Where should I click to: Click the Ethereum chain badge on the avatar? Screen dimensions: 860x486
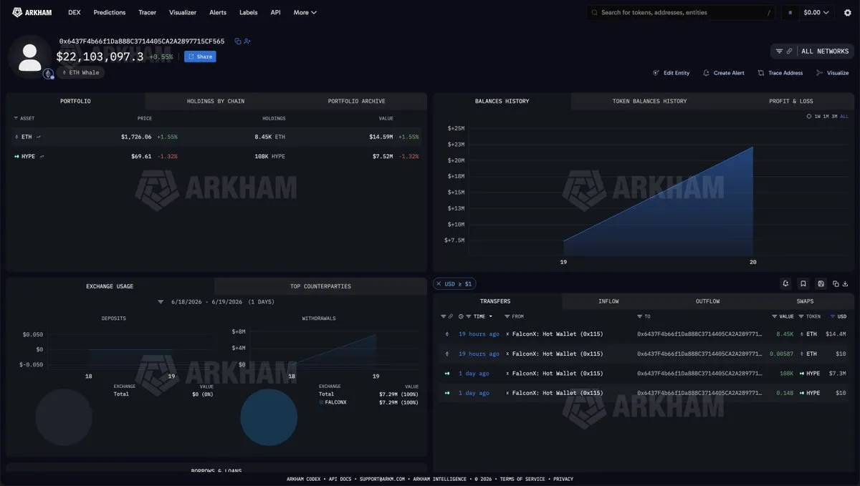(x=48, y=74)
